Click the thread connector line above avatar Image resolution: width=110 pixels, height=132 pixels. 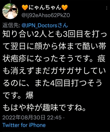coord(10,1)
